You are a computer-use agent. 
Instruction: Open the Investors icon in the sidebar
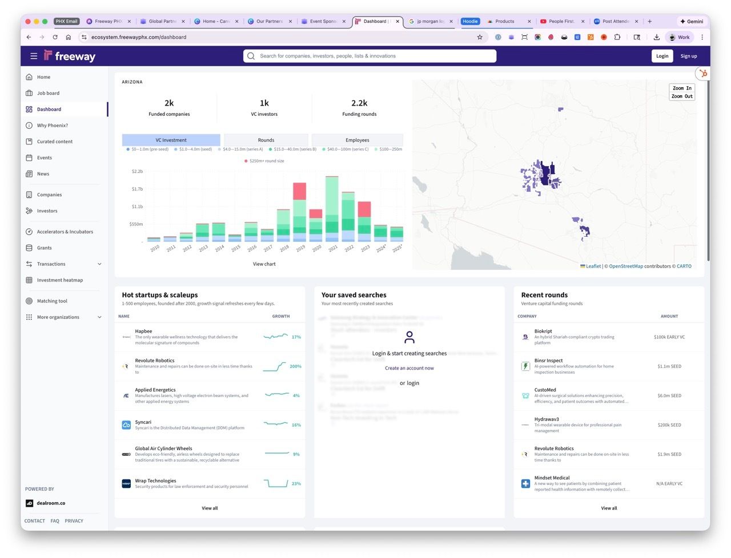[x=29, y=211]
